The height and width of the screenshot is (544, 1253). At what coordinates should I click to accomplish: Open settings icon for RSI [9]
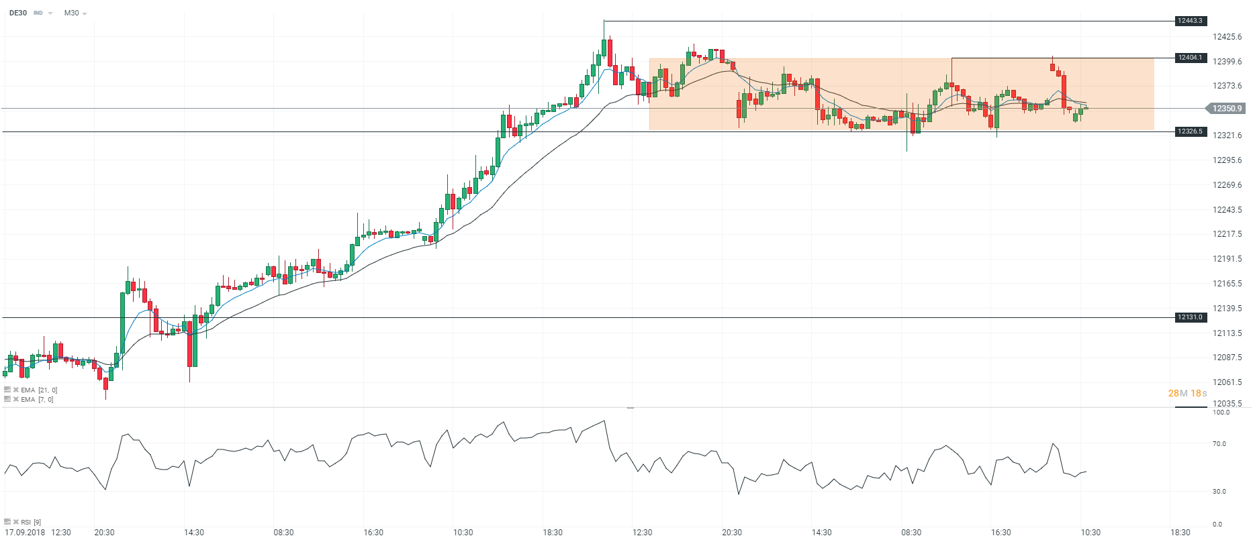click(x=7, y=522)
